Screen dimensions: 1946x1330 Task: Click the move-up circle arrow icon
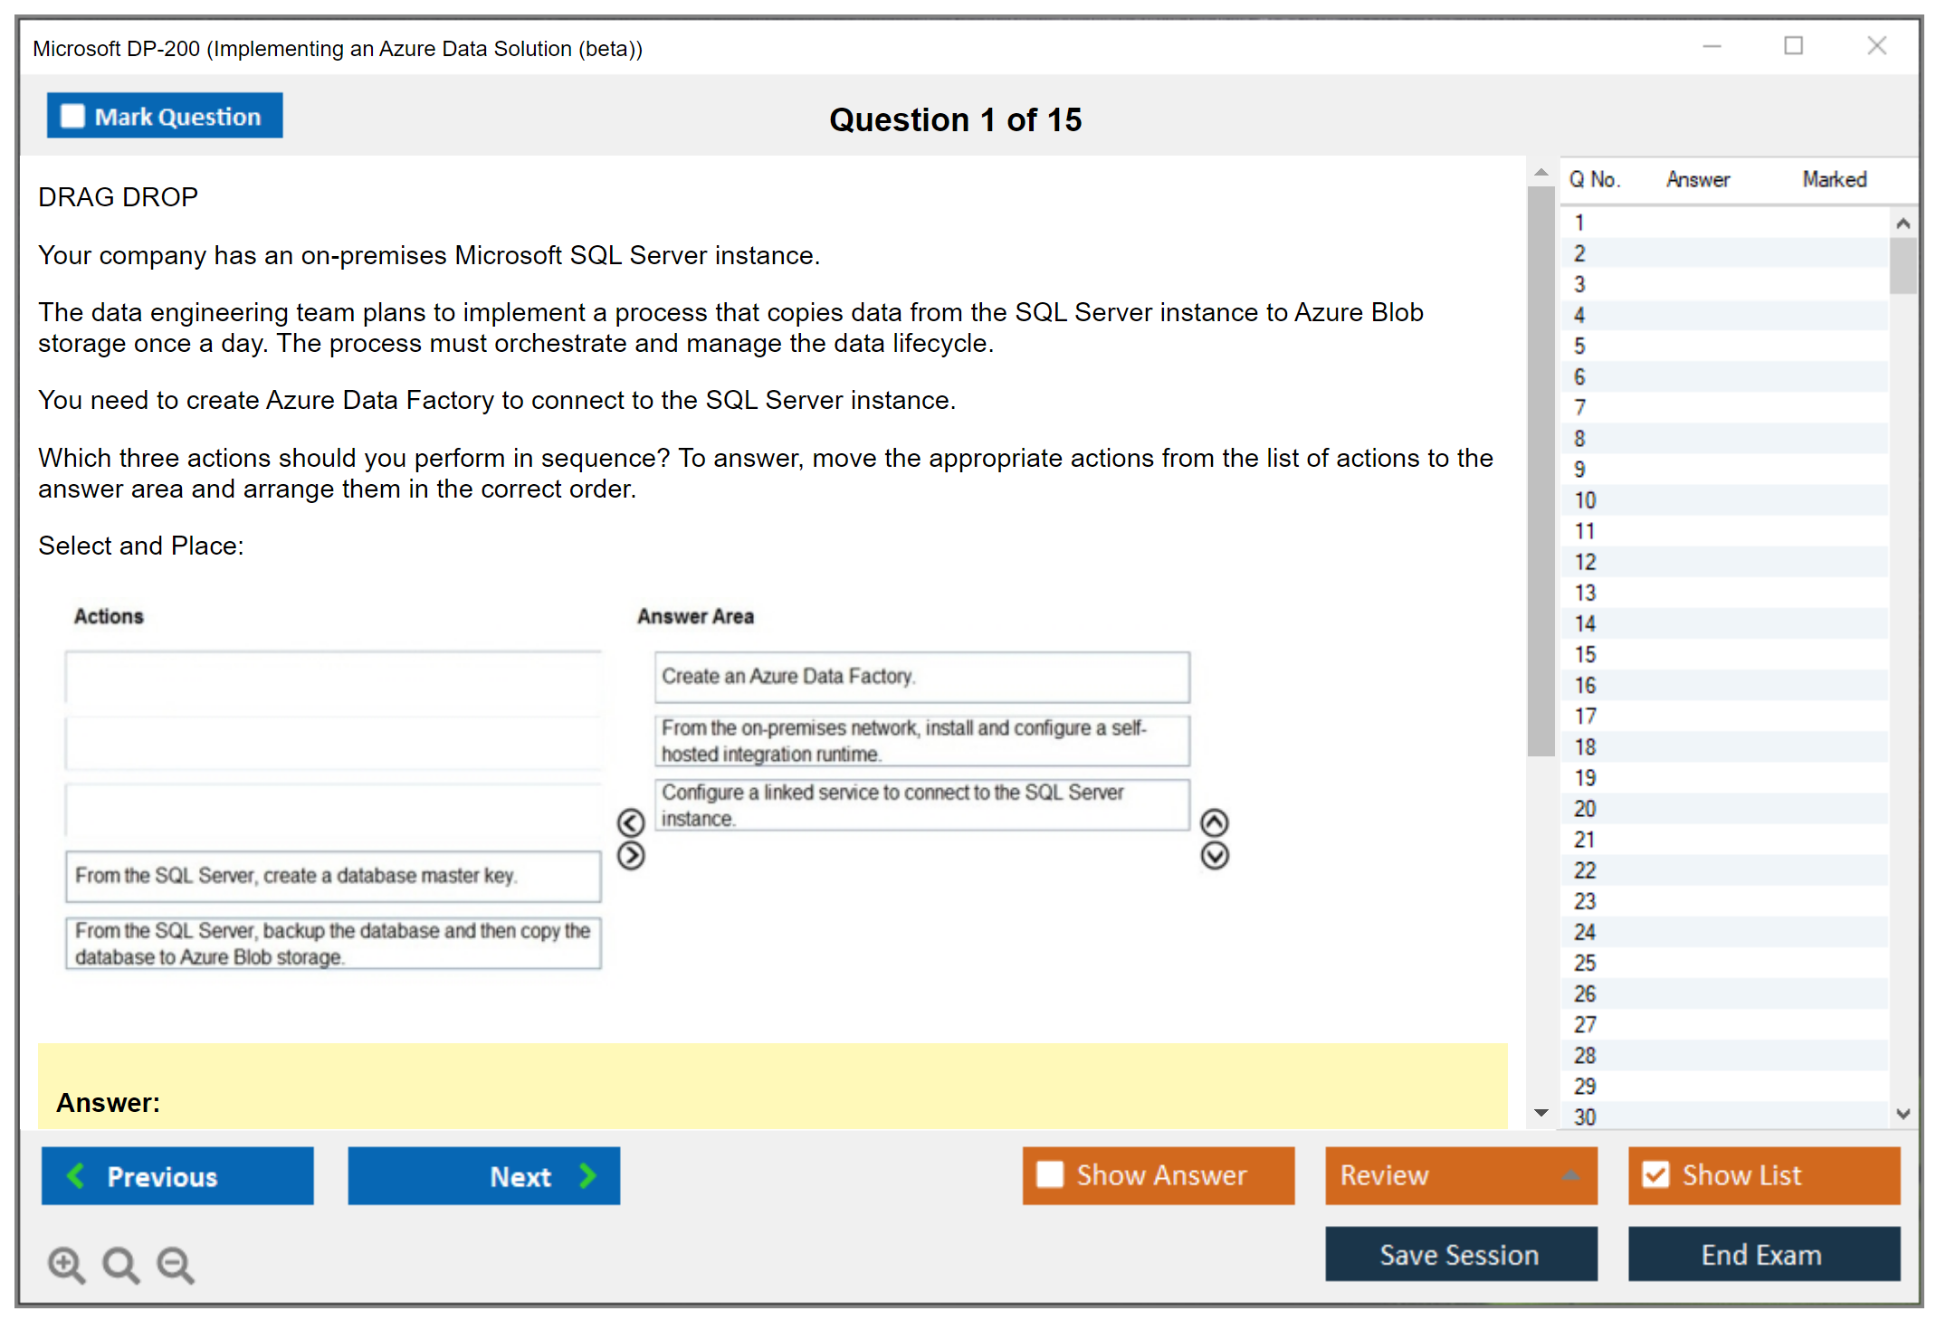point(1215,822)
